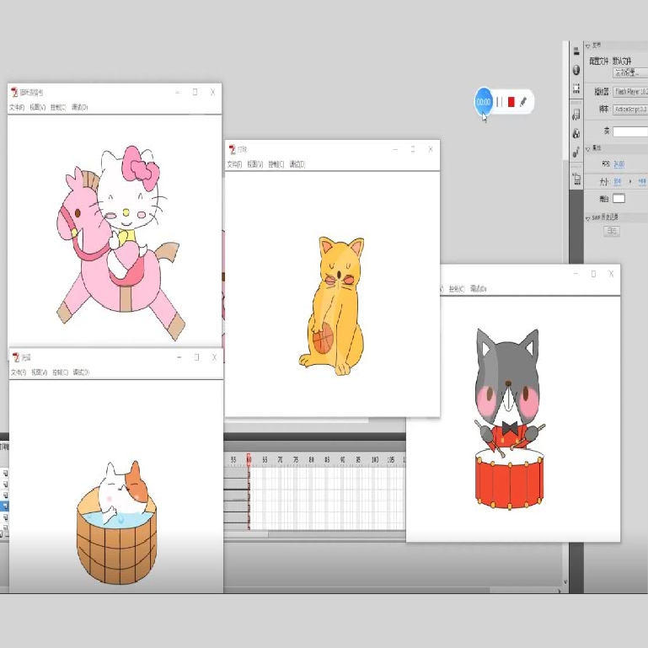Collapse the 属性 section triangle

click(587, 148)
